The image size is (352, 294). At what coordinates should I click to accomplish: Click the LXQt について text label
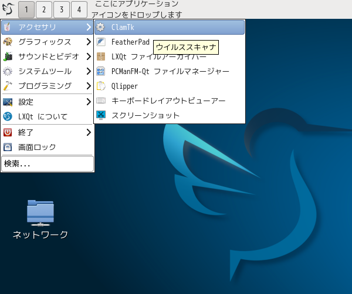[x=43, y=116]
